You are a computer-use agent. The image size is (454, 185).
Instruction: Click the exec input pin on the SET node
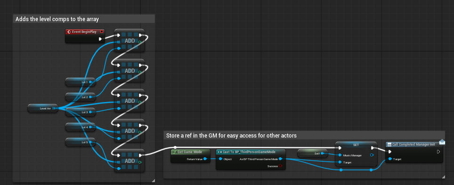pyautogui.click(x=340, y=148)
